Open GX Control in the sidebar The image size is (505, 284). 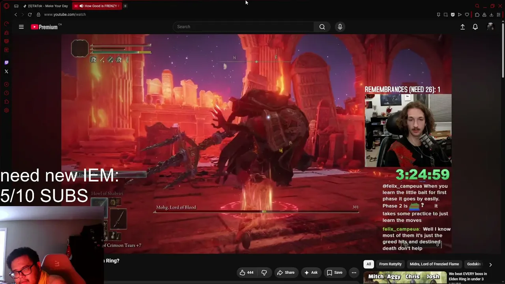pyautogui.click(x=6, y=24)
